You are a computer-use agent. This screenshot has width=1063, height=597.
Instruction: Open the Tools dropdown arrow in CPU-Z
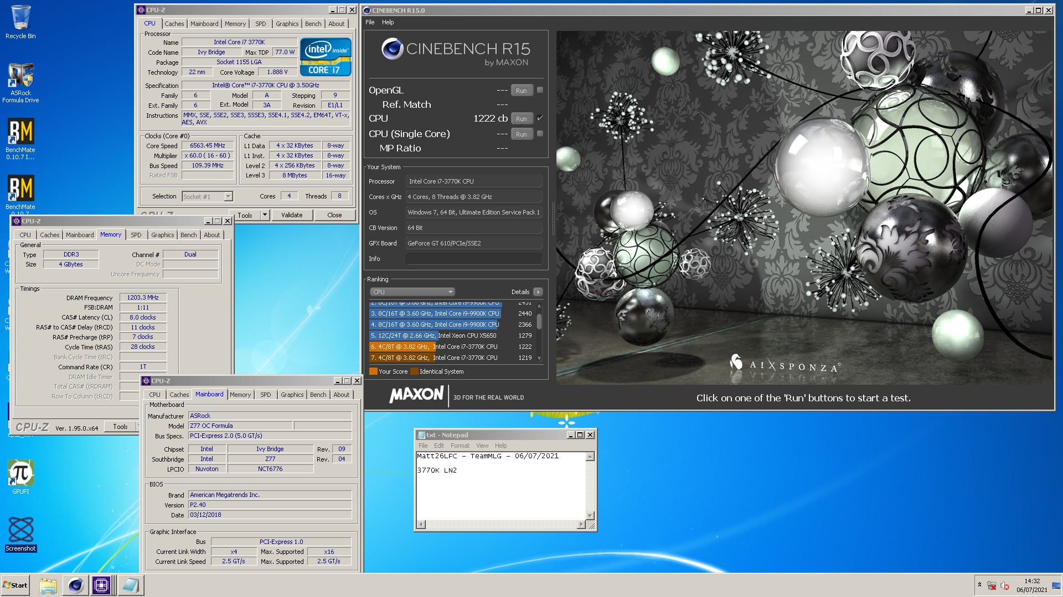[x=265, y=215]
